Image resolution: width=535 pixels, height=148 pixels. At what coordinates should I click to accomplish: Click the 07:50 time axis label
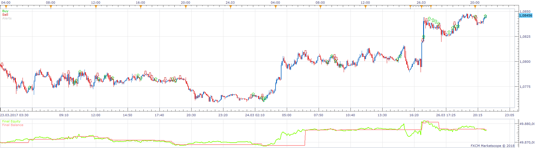[319, 115]
